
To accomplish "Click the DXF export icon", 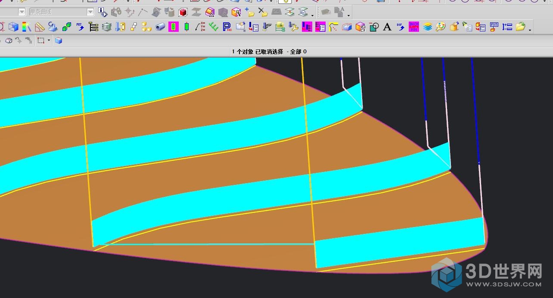I will point(401,27).
